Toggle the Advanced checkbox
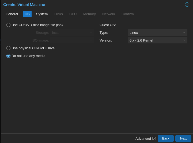Viewport: 193px width, 143px height. pos(154,138)
